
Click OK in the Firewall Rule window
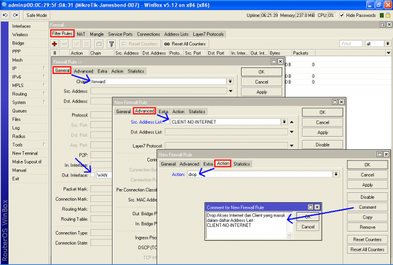[261, 72]
